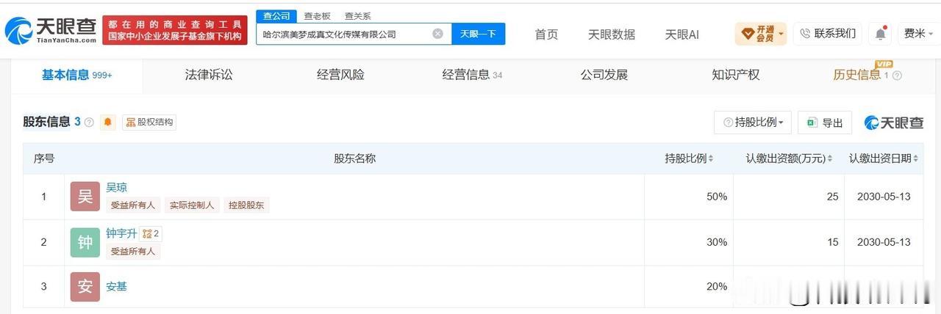Open the 开通会员 membership dropdown
Viewport: 941px width, 314px height.
click(761, 34)
